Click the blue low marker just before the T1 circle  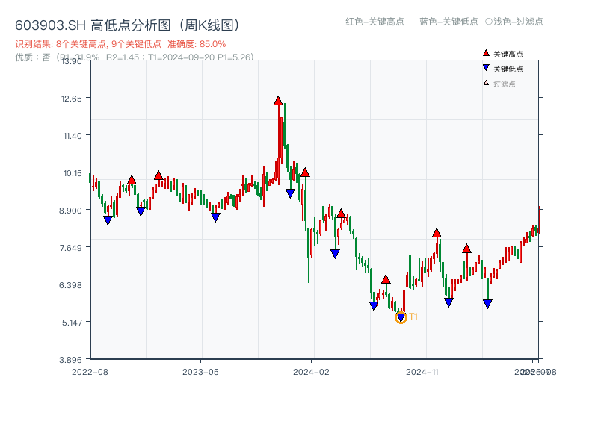tap(374, 306)
